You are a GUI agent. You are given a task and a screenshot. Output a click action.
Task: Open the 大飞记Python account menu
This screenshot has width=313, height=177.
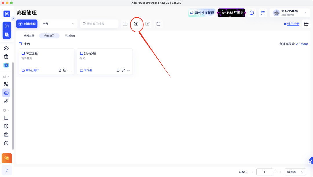[x=290, y=13]
